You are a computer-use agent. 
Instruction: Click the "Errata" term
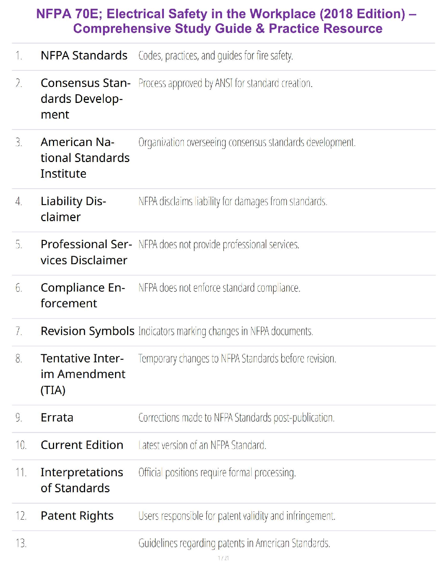click(57, 417)
